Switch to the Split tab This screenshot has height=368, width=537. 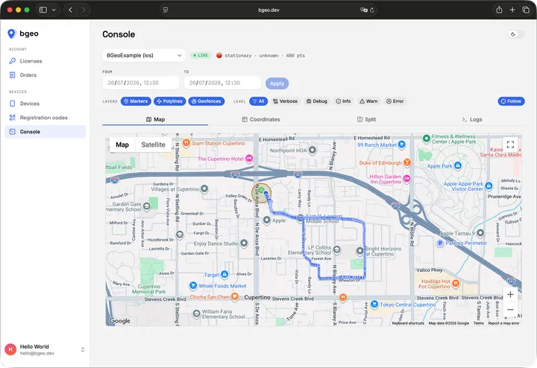click(x=366, y=119)
